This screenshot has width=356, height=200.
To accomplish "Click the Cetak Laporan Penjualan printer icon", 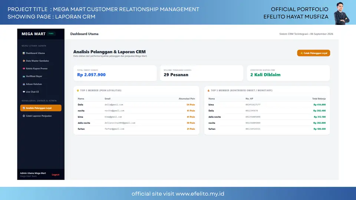I will 24,116.
